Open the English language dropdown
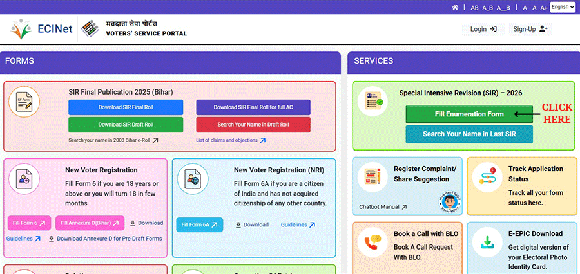This screenshot has width=580, height=274. pos(563,7)
